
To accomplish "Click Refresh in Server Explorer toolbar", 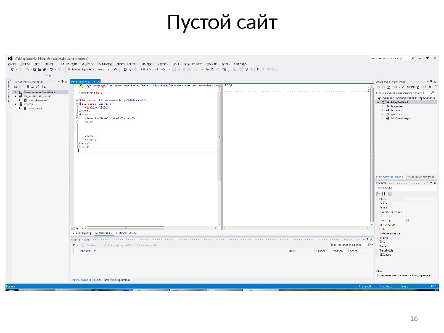I will [16, 87].
